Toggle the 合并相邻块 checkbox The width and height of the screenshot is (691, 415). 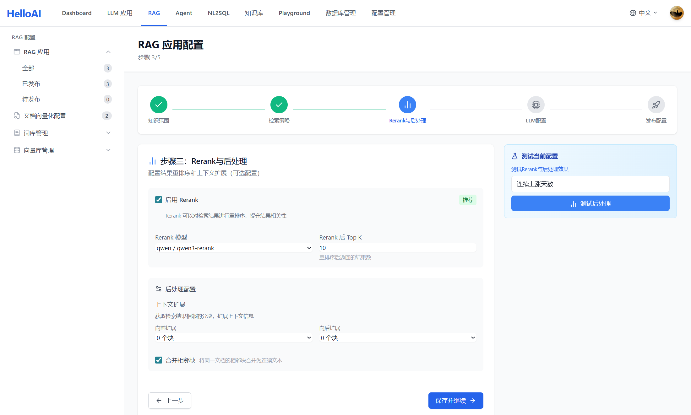159,360
